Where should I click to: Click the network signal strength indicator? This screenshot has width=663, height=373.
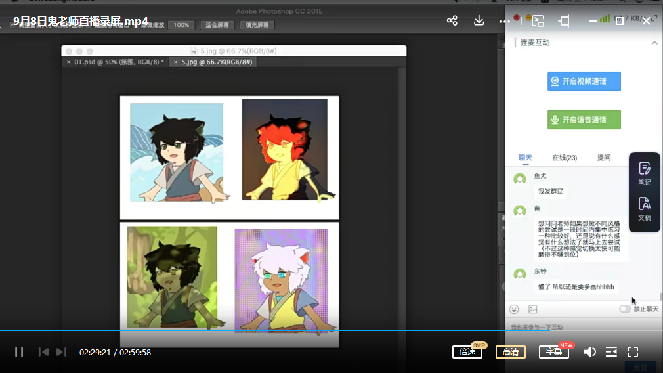(605, 18)
